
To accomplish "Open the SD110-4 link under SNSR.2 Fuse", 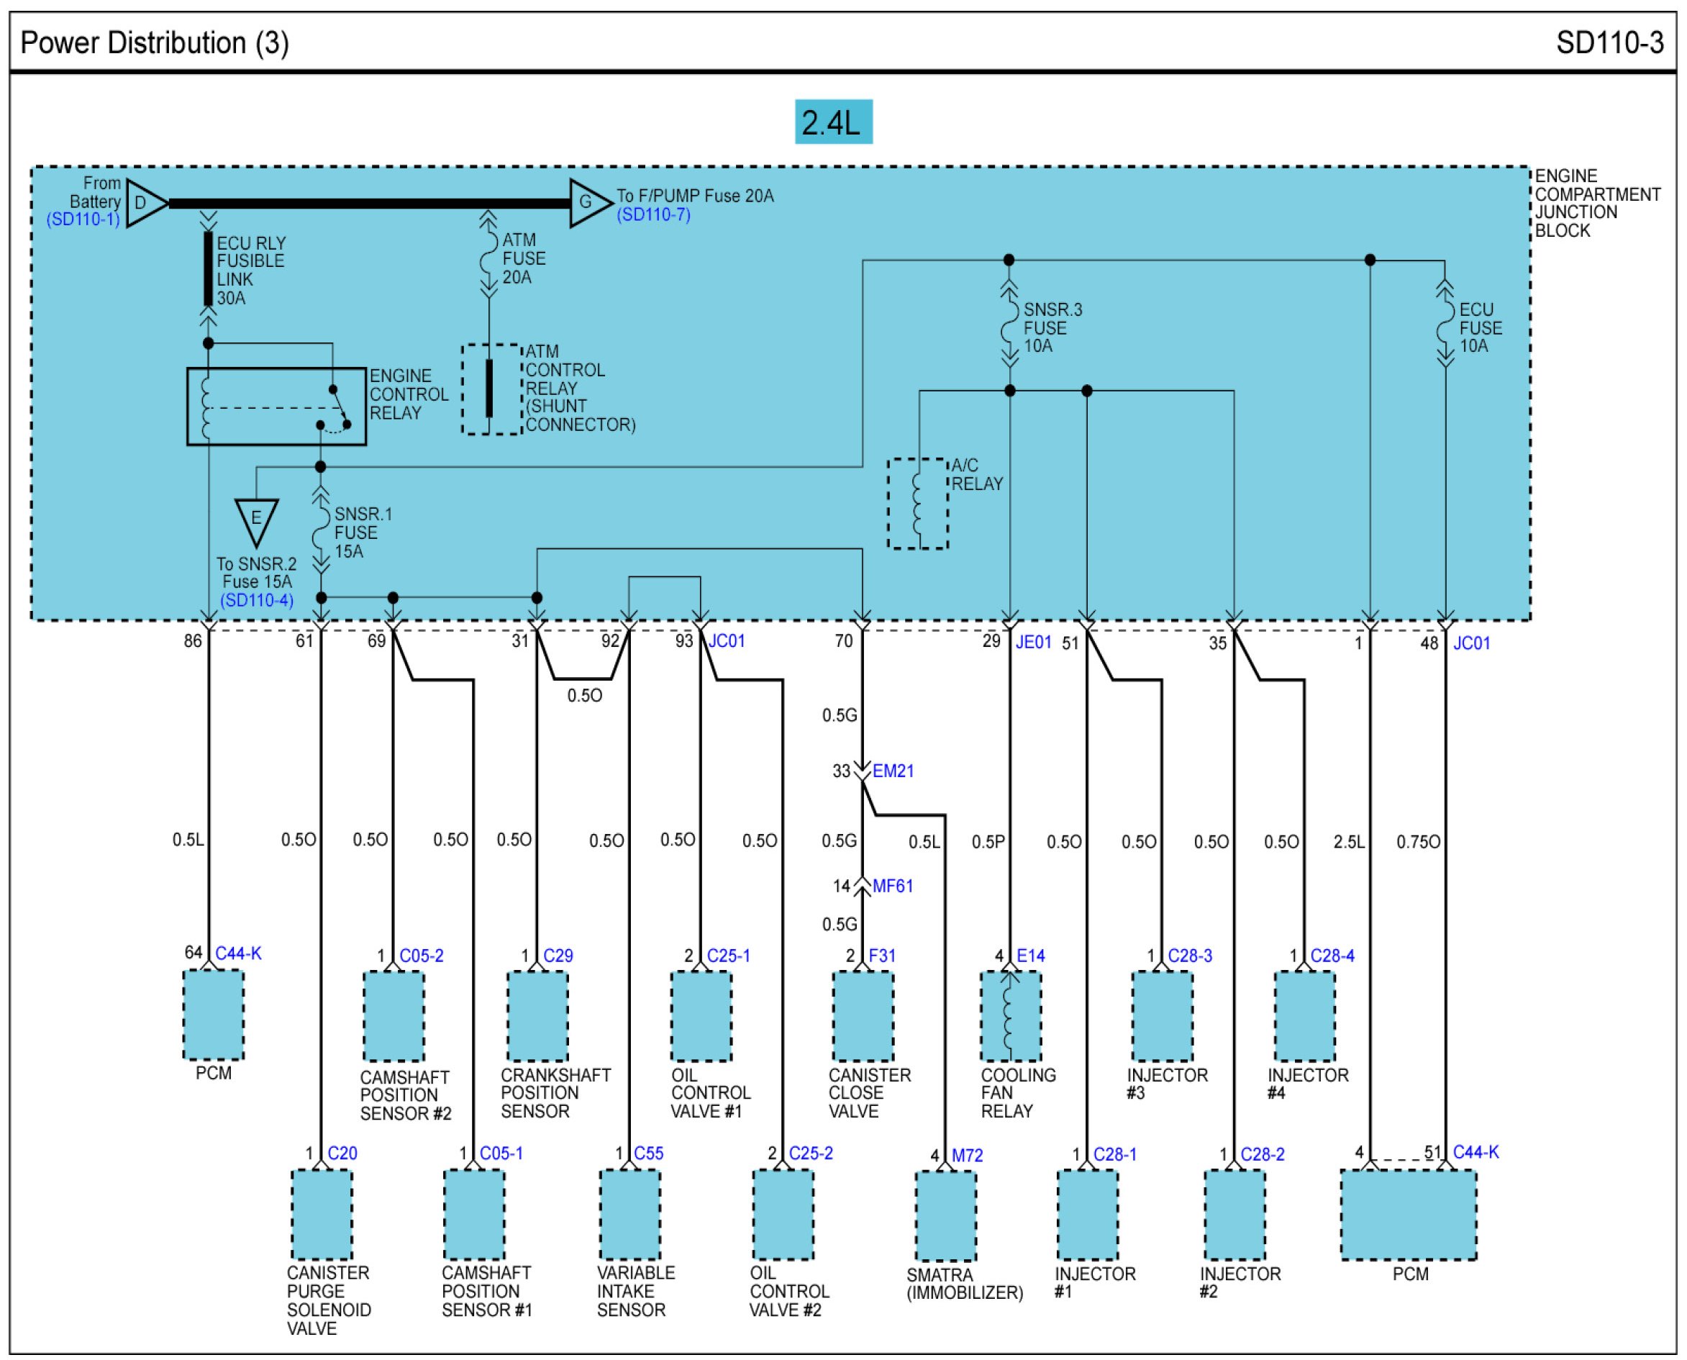I will click(x=256, y=600).
